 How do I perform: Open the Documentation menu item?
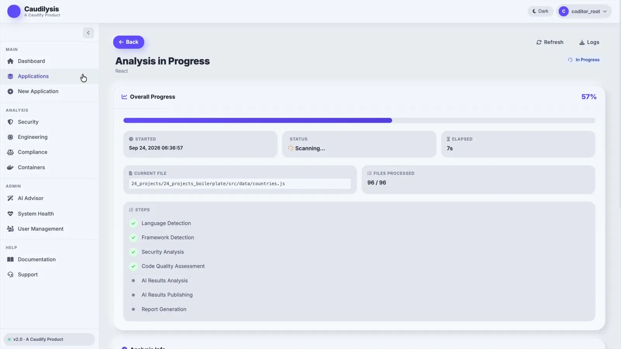[x=49, y=259]
